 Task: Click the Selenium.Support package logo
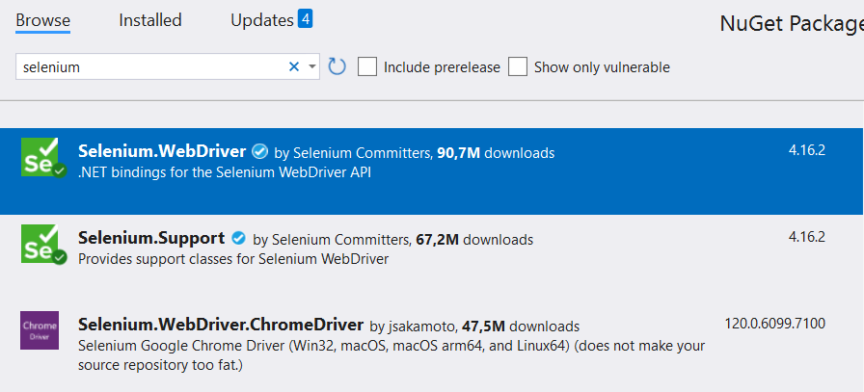point(43,244)
